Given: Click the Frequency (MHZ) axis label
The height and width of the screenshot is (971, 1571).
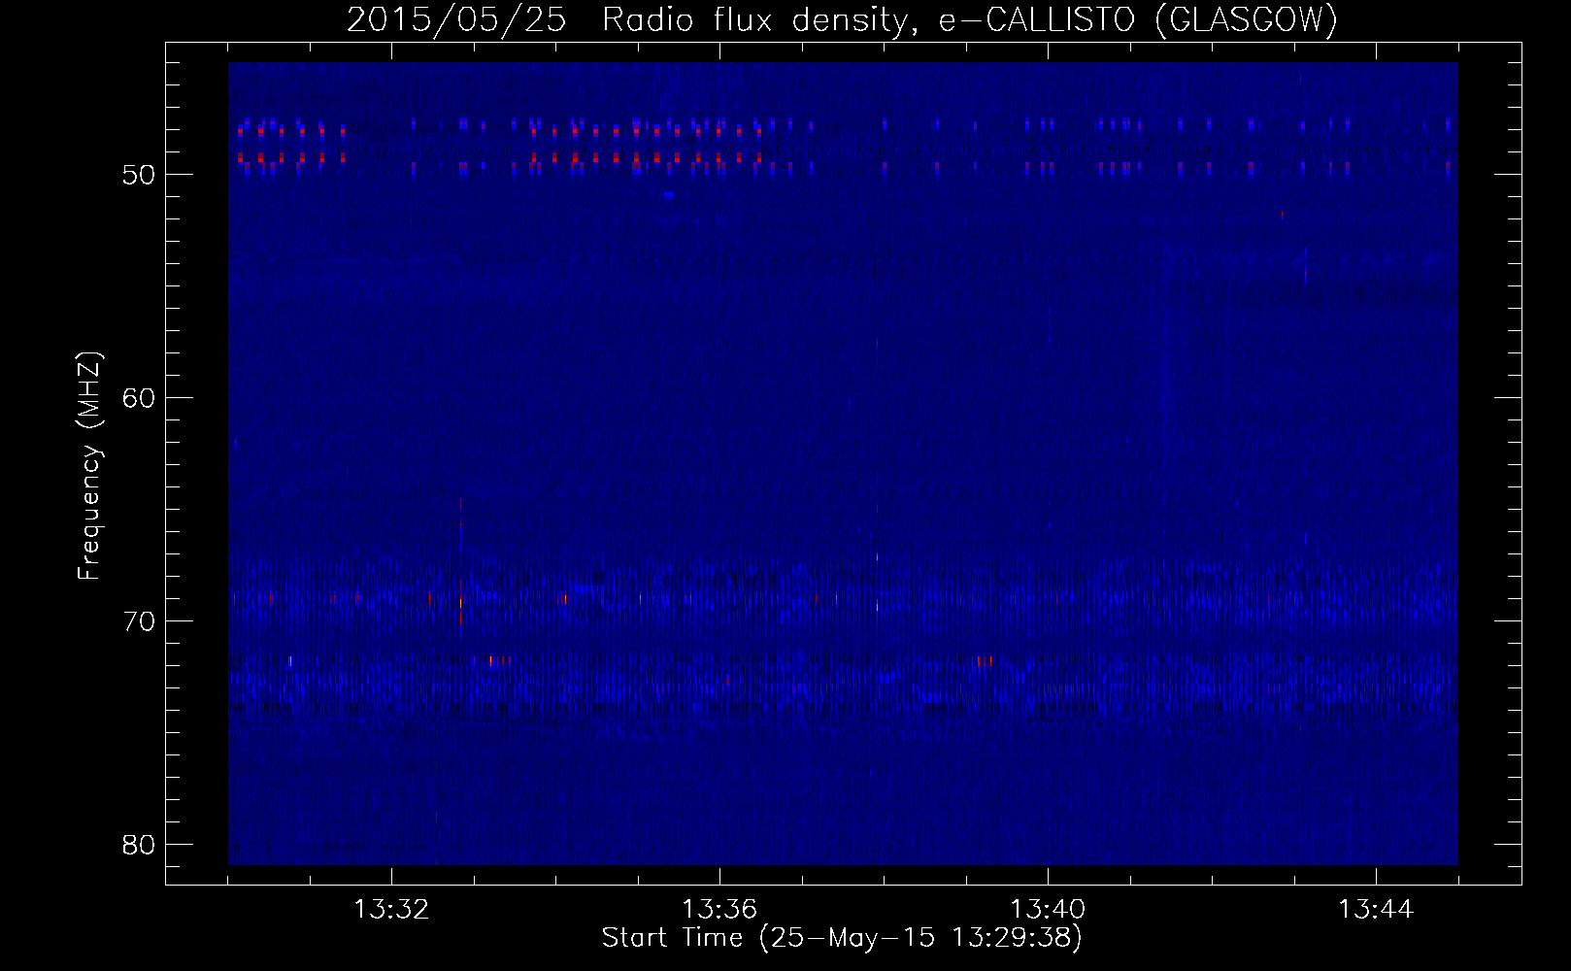Looking at the screenshot, I should pos(89,466).
